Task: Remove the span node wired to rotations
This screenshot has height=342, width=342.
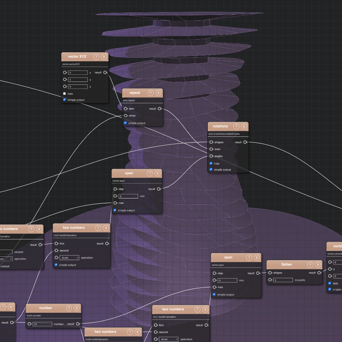Action: click(157, 173)
